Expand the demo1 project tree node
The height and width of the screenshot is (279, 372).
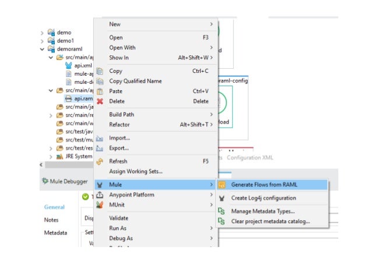[42, 41]
